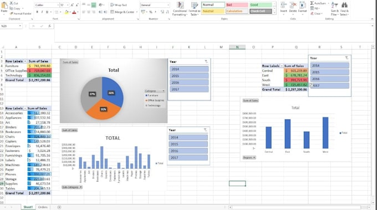Viewport: 377px width, 210px height.
Task: Click the Format Painter tool
Action: pos(21,14)
